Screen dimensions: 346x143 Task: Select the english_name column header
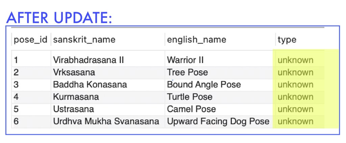[x=197, y=40]
